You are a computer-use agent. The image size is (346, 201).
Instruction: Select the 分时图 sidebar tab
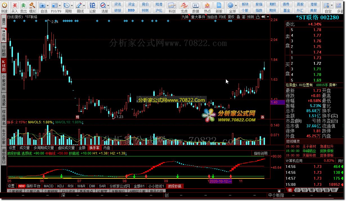[4, 50]
